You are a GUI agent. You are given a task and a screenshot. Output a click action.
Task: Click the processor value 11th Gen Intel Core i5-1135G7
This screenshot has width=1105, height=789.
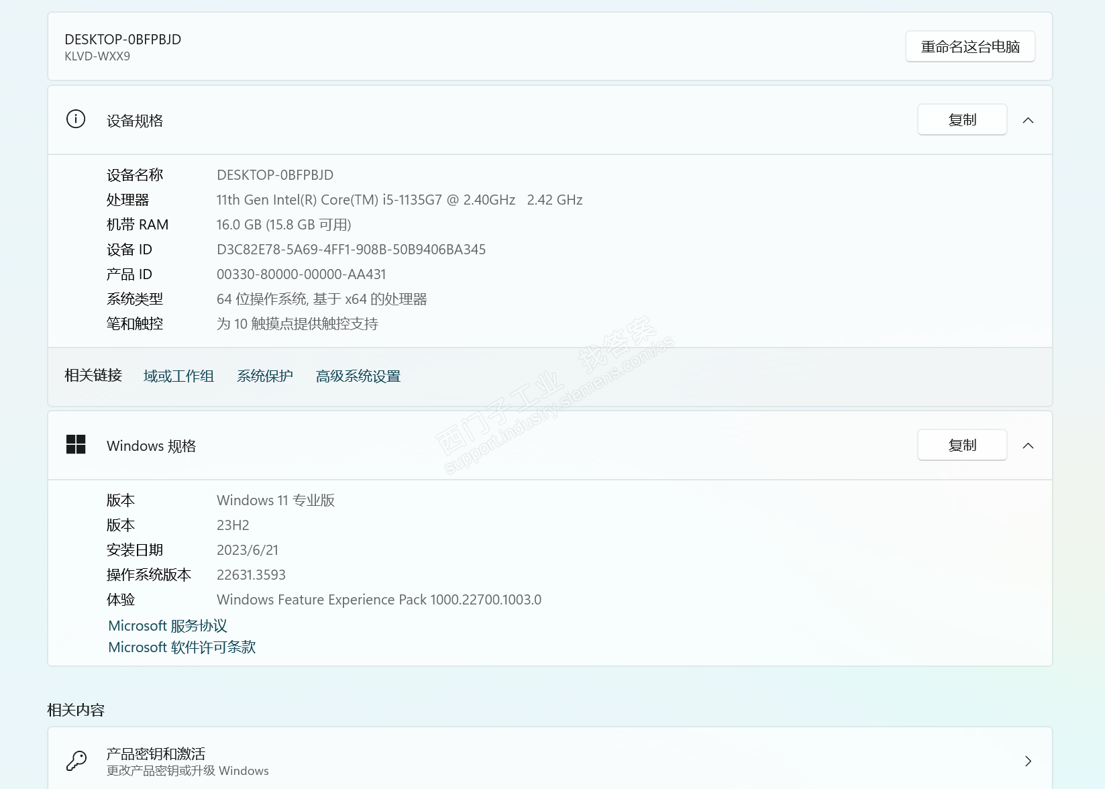tap(399, 200)
